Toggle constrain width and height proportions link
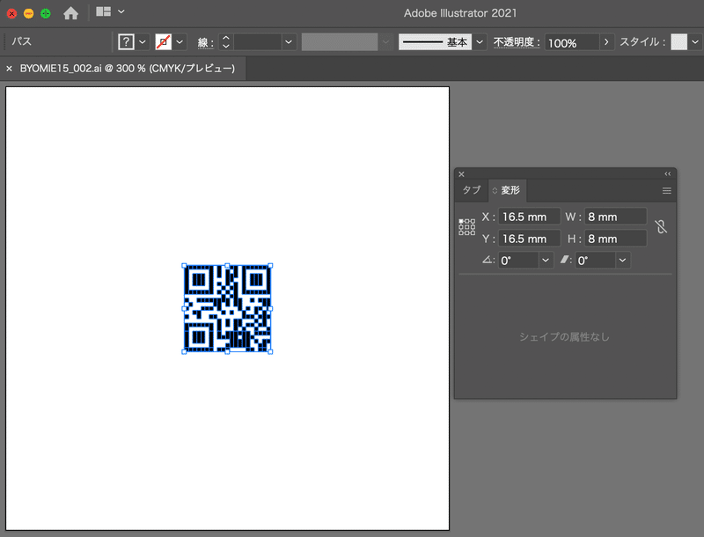 coord(661,227)
